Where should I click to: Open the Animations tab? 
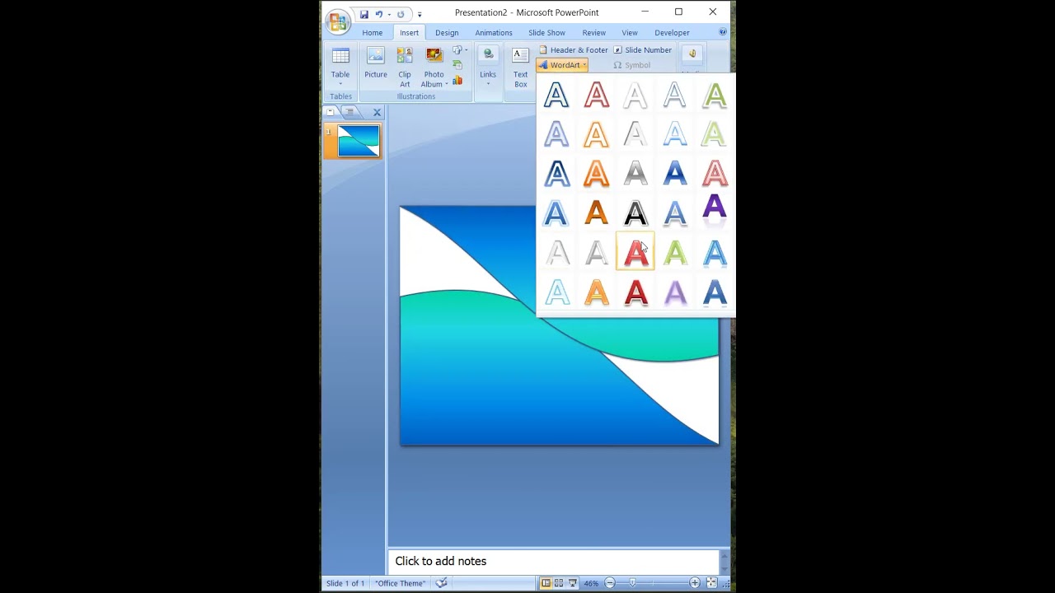tap(494, 33)
